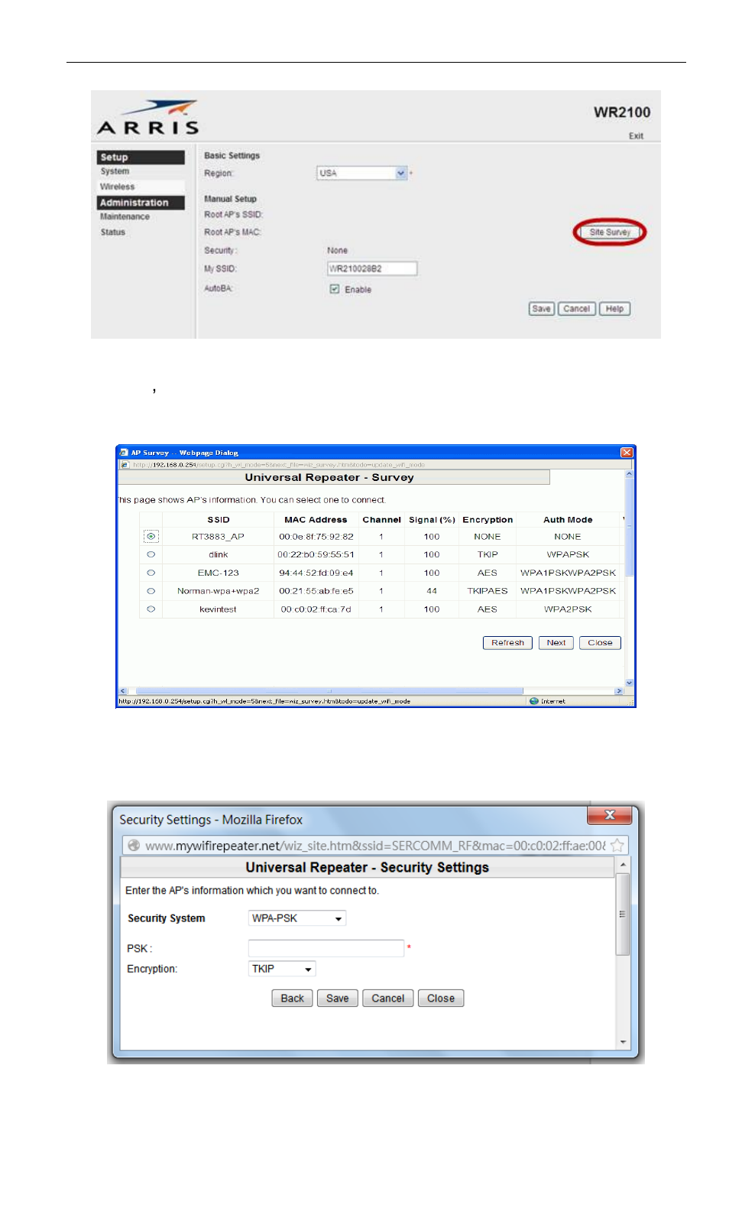This screenshot has width=729, height=1231.
Task: Click Next in the AP Survey dialog
Action: coord(556,643)
